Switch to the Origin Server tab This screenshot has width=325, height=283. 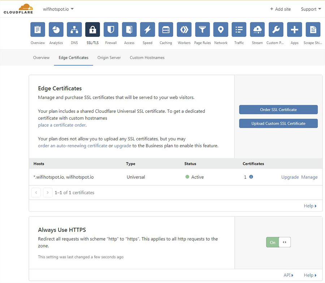pyautogui.click(x=109, y=58)
